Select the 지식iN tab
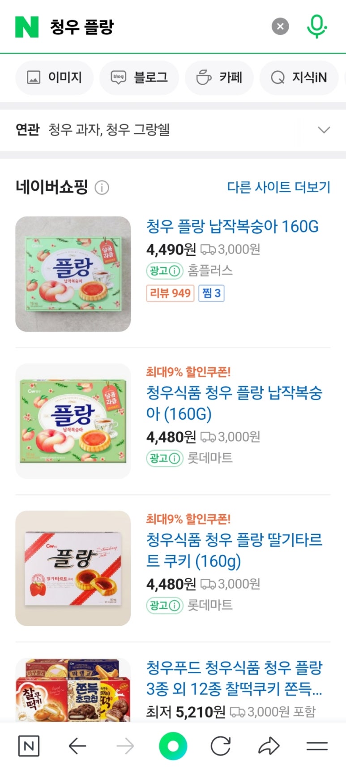Screen dimensions: 346x770 (299, 77)
